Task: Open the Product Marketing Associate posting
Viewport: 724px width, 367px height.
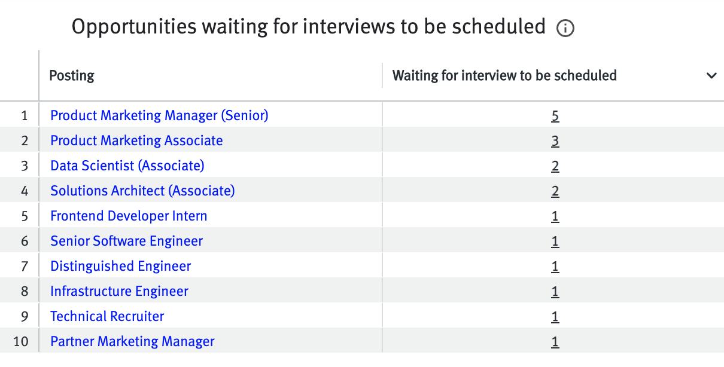Action: pyautogui.click(x=136, y=140)
